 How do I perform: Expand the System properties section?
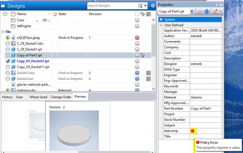(x=161, y=20)
